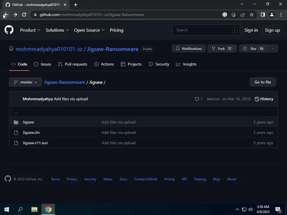Open Chrome tab search chevron
This screenshot has height=215, width=287.
pyautogui.click(x=242, y=4)
